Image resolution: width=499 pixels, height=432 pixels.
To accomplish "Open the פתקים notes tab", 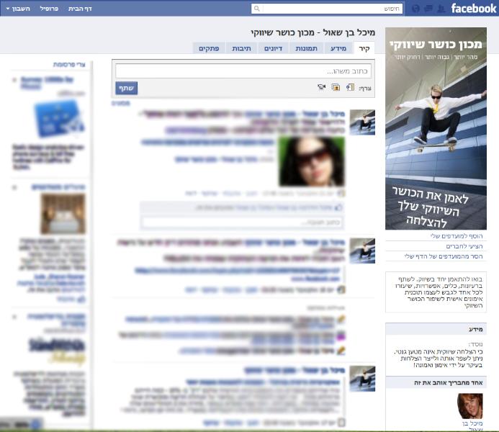I will click(x=209, y=48).
